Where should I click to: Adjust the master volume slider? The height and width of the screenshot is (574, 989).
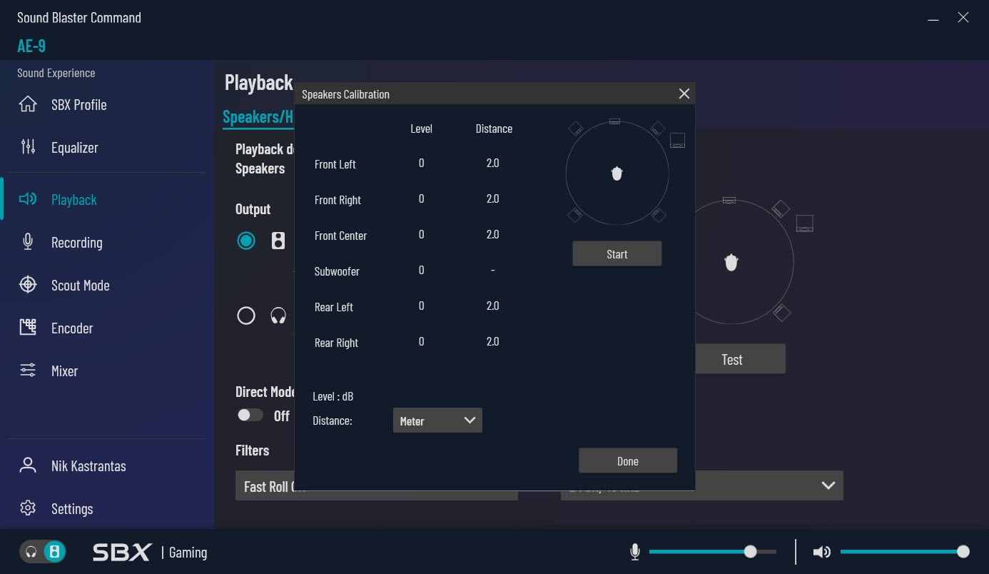[x=905, y=552]
